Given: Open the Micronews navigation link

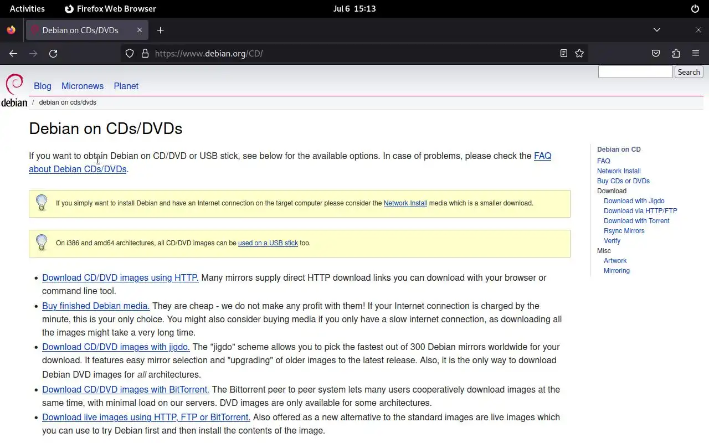Looking at the screenshot, I should click(x=83, y=86).
